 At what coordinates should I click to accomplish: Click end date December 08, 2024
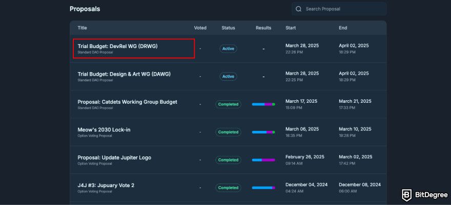point(360,185)
